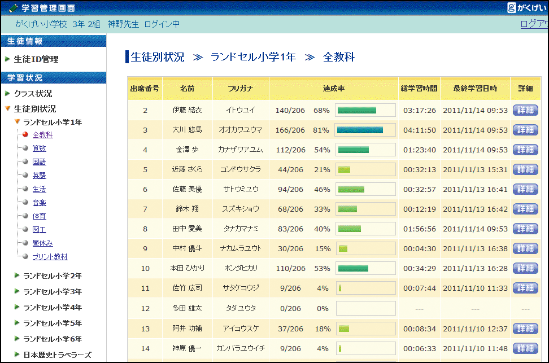
Task: Open the 全教科 subject link
Action: point(43,135)
